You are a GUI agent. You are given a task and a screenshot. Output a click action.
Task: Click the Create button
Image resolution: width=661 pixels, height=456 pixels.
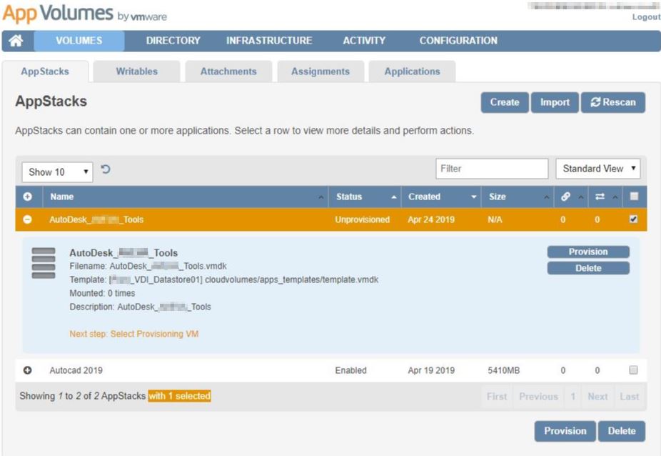tap(505, 102)
